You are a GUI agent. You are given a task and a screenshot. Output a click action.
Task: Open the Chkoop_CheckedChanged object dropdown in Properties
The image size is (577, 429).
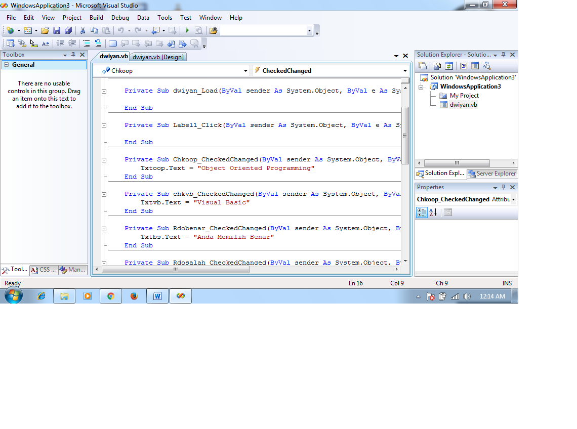(x=513, y=199)
